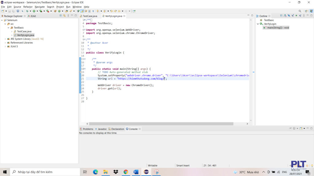
Task: Toggle Hide Static Members in Outline
Action: click(x=293, y=15)
